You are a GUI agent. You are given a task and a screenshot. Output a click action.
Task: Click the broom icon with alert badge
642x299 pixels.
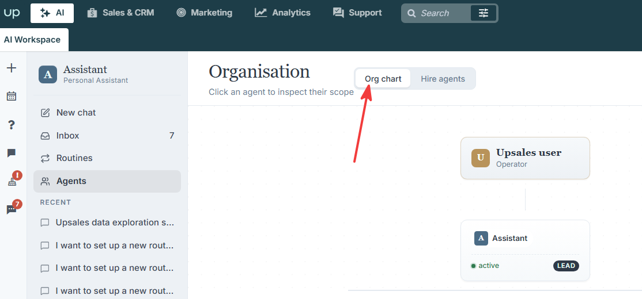point(12,181)
